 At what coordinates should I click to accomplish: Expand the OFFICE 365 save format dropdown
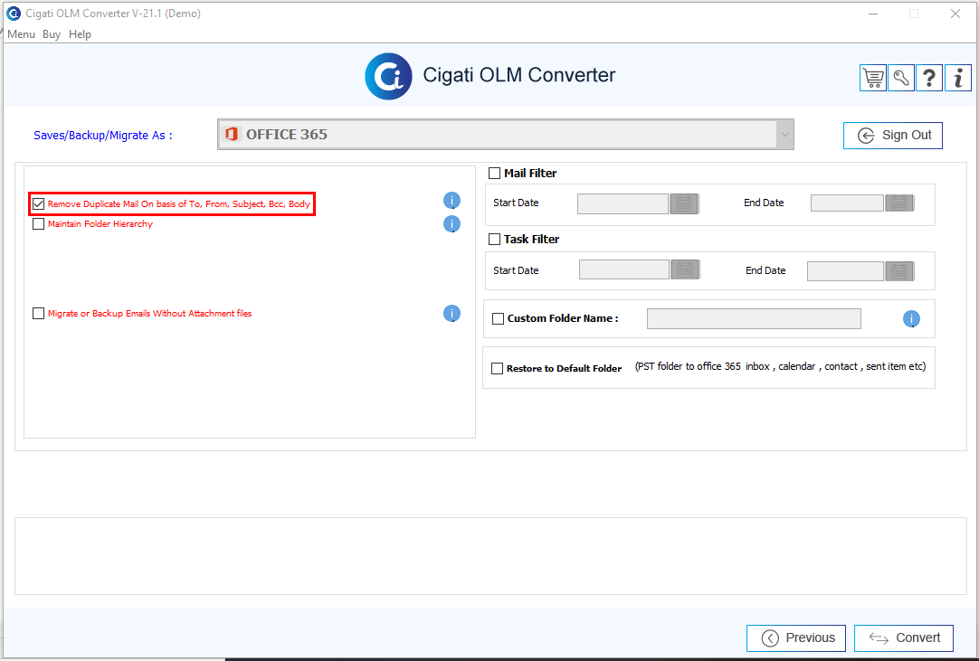click(784, 134)
